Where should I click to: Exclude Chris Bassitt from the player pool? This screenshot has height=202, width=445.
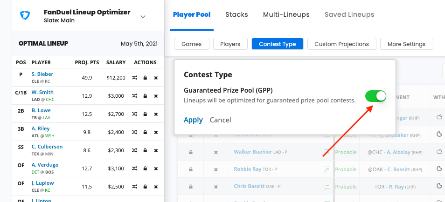pyautogui.click(x=216, y=187)
